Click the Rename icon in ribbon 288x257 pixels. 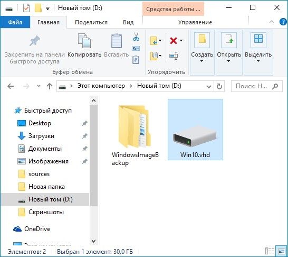pos(174,56)
